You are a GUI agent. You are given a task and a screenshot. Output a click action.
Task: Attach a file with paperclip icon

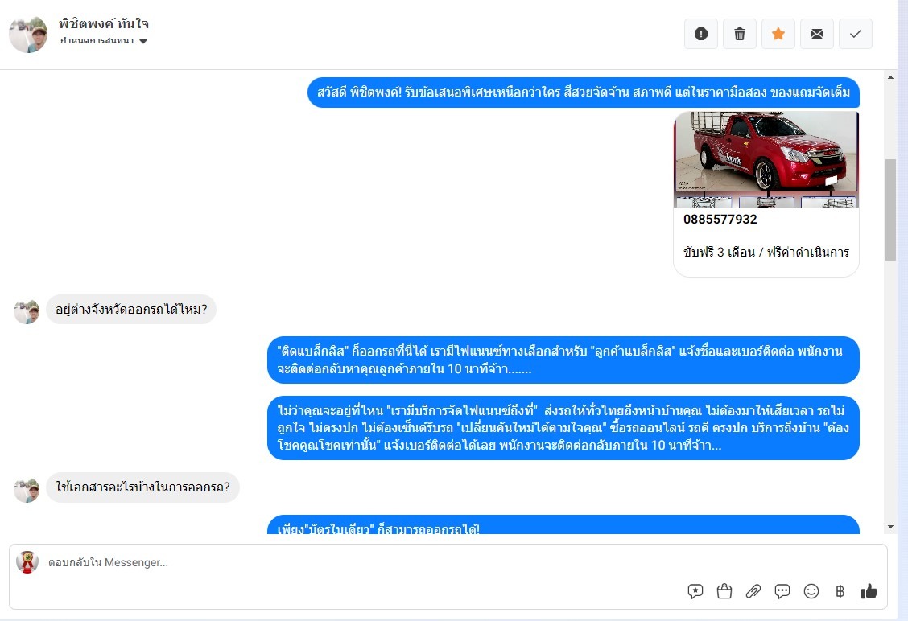(x=753, y=591)
